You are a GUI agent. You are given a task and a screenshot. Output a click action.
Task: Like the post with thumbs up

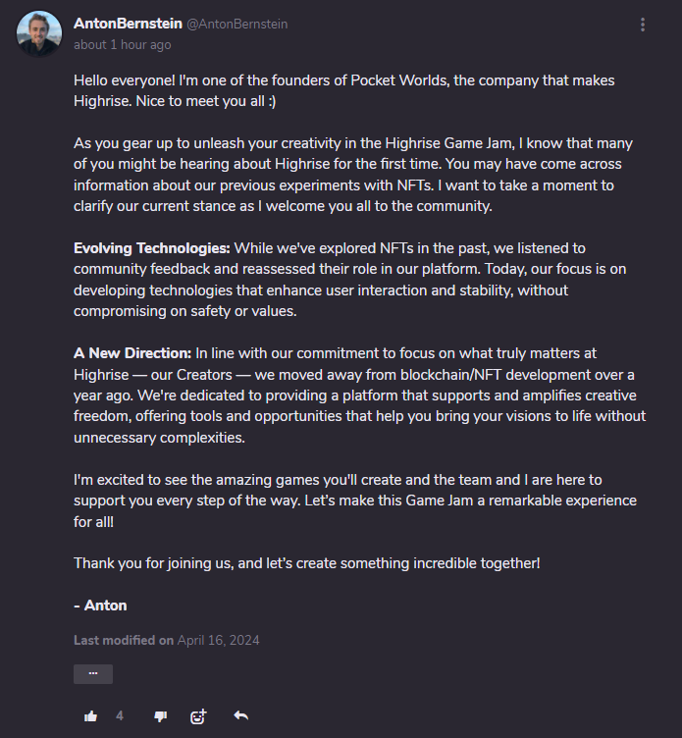coord(91,716)
